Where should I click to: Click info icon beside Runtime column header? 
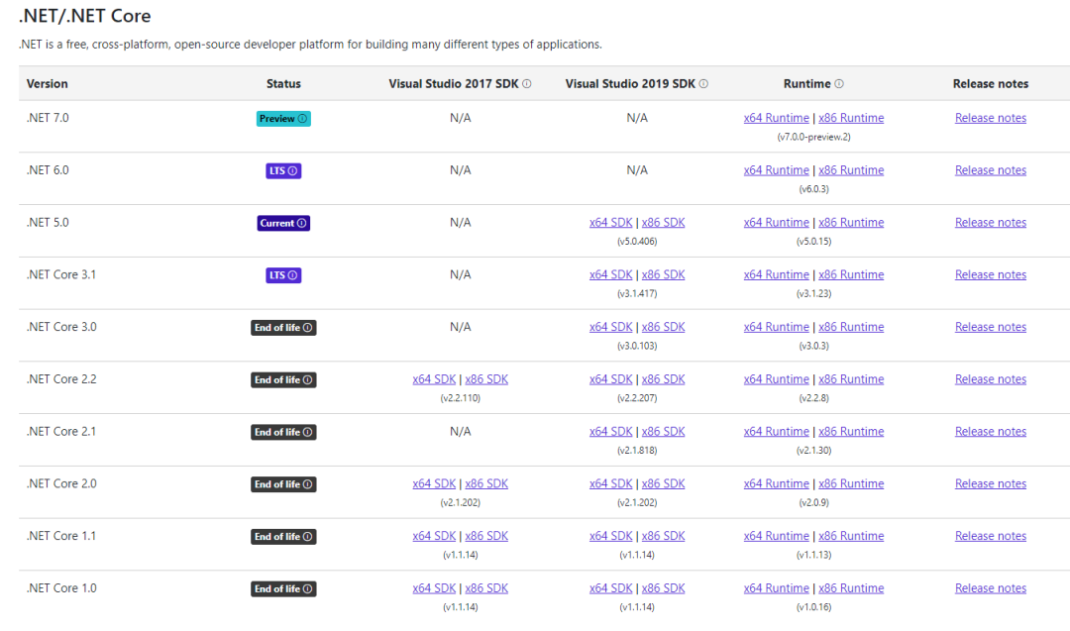point(839,84)
